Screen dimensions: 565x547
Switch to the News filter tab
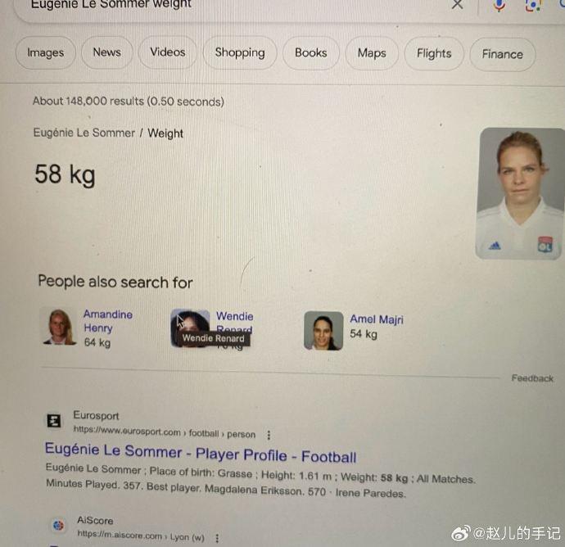[107, 52]
